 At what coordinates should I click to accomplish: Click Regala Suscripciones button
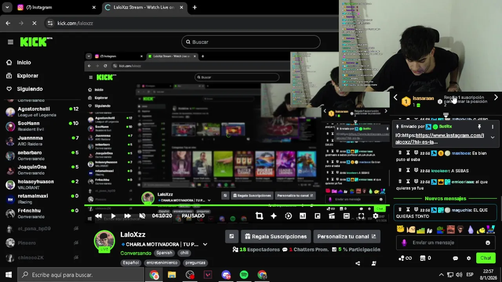coord(276,237)
